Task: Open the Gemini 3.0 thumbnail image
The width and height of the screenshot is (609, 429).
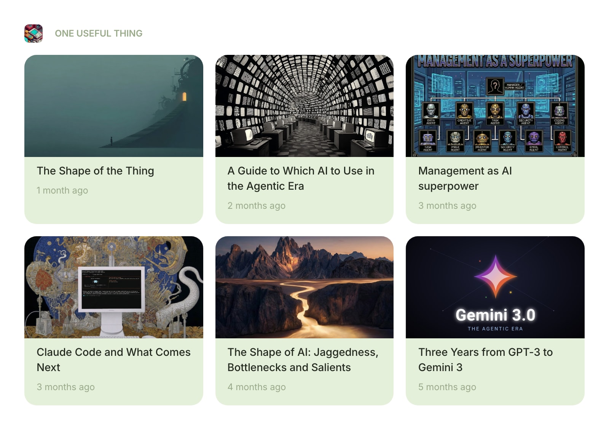Action: 495,287
